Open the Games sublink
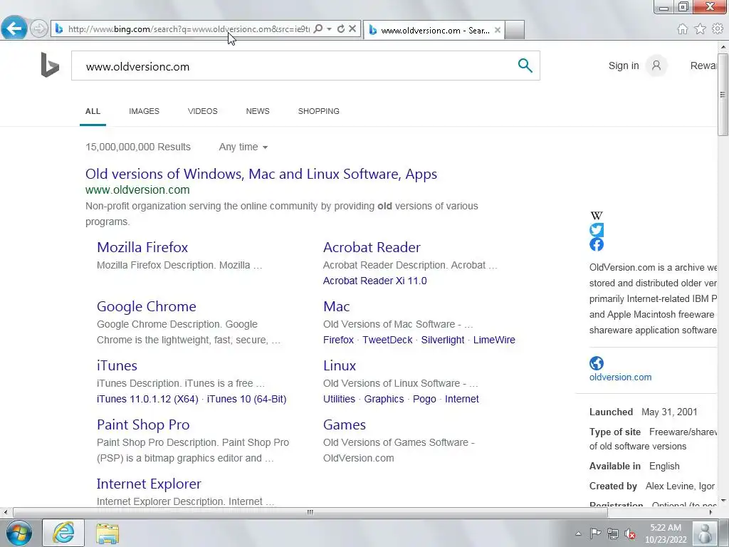The height and width of the screenshot is (547, 729). tap(345, 424)
